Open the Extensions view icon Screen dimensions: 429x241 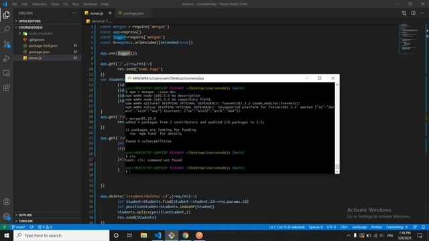coord(7,88)
